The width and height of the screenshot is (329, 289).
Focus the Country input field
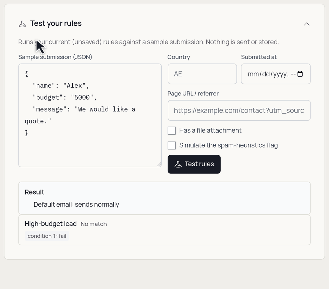pos(202,74)
